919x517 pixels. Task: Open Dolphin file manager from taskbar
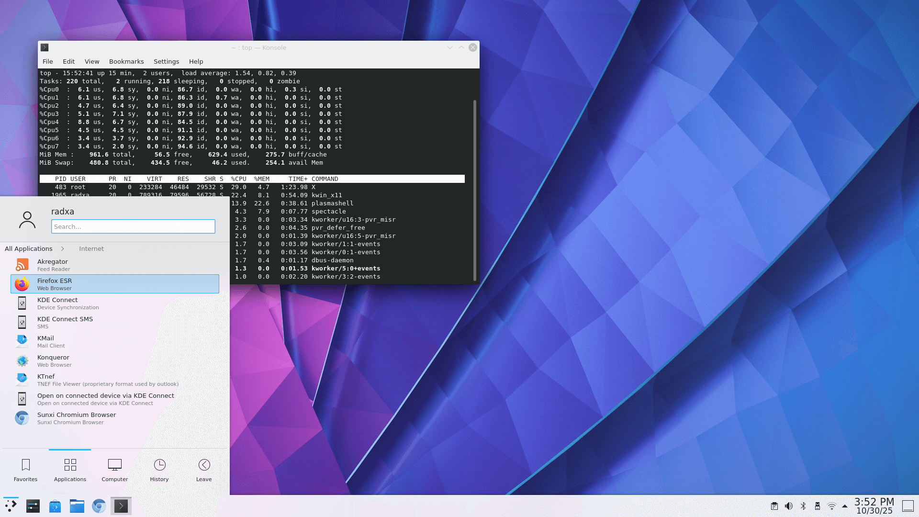pyautogui.click(x=77, y=506)
